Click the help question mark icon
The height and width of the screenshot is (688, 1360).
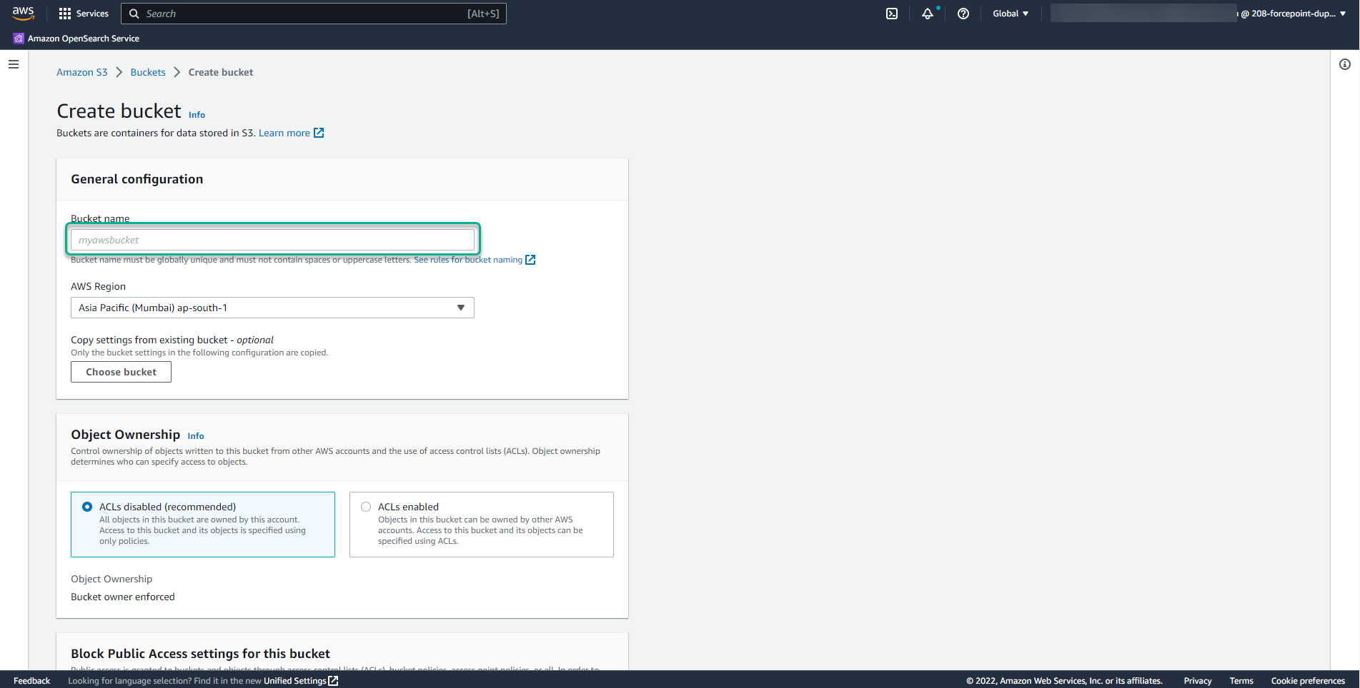pyautogui.click(x=963, y=14)
